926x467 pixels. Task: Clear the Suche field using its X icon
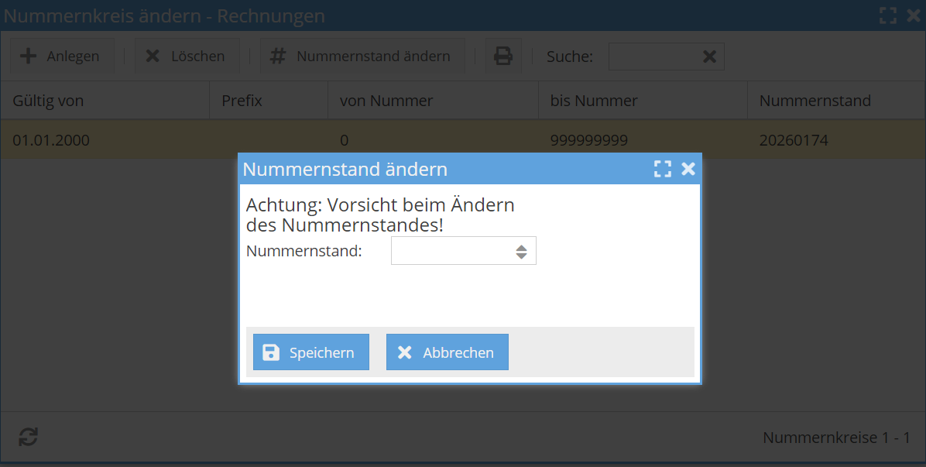(x=709, y=56)
